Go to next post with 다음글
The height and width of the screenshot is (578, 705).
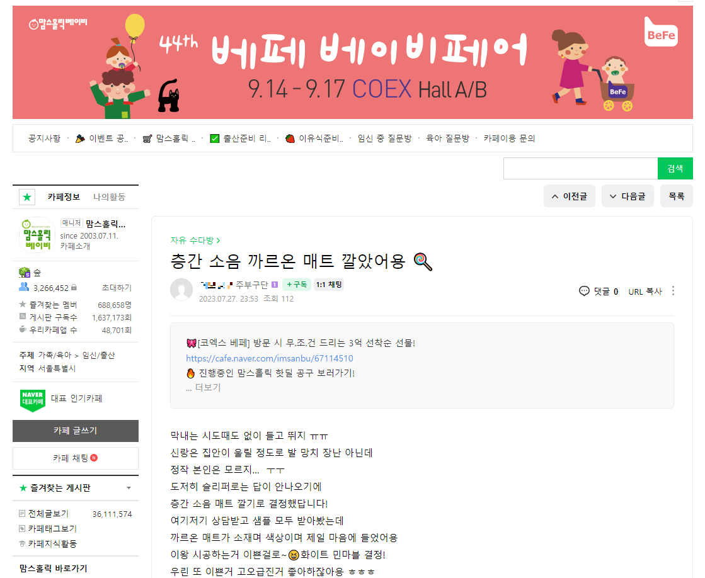(x=628, y=196)
